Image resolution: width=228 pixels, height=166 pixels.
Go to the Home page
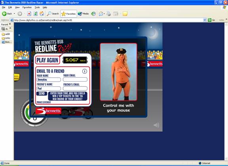[42, 14]
